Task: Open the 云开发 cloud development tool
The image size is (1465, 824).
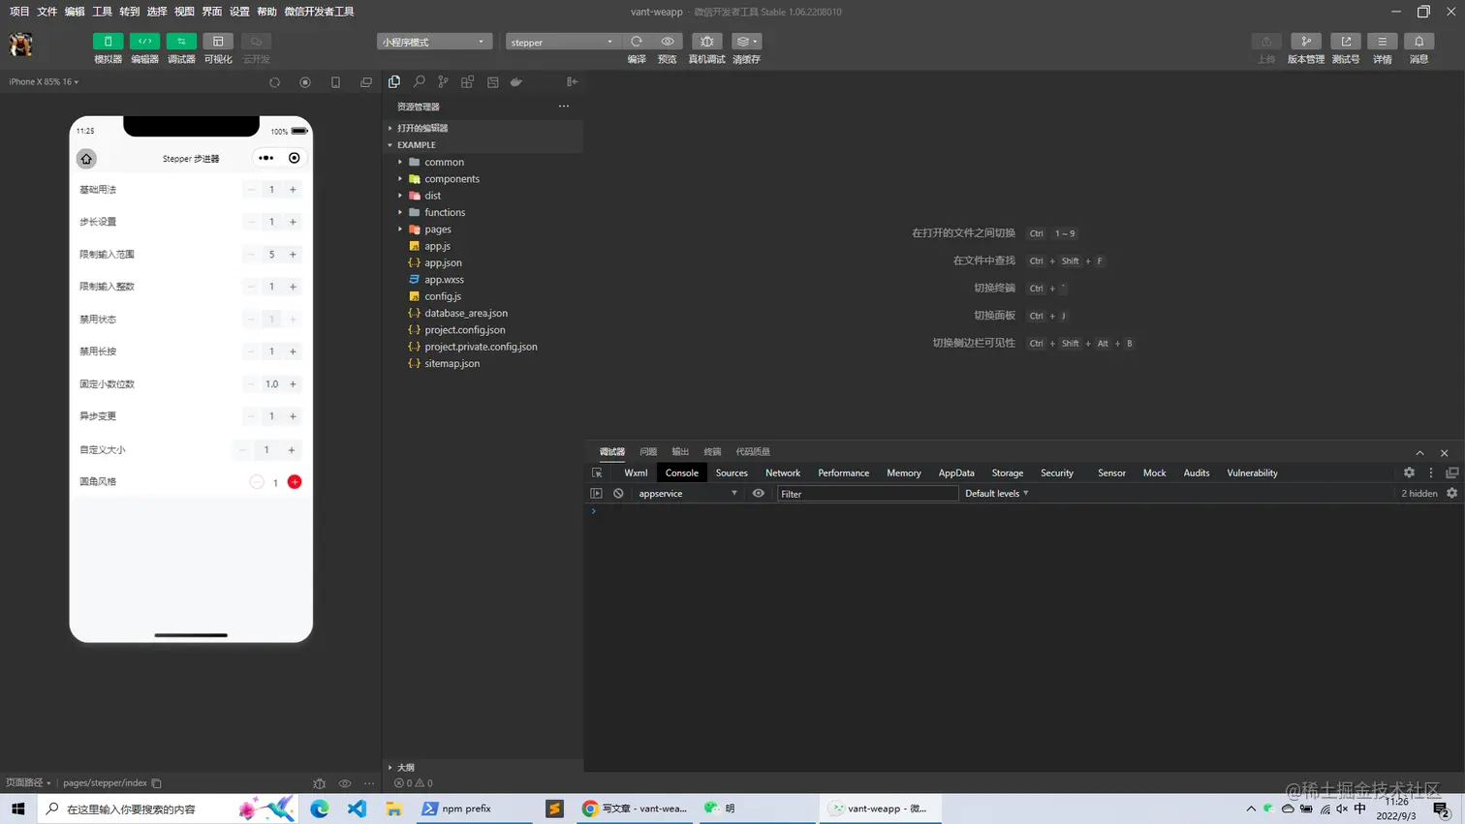Action: [256, 42]
